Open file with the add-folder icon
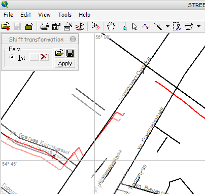Viewport: 205px width, 194px height. 6,26
